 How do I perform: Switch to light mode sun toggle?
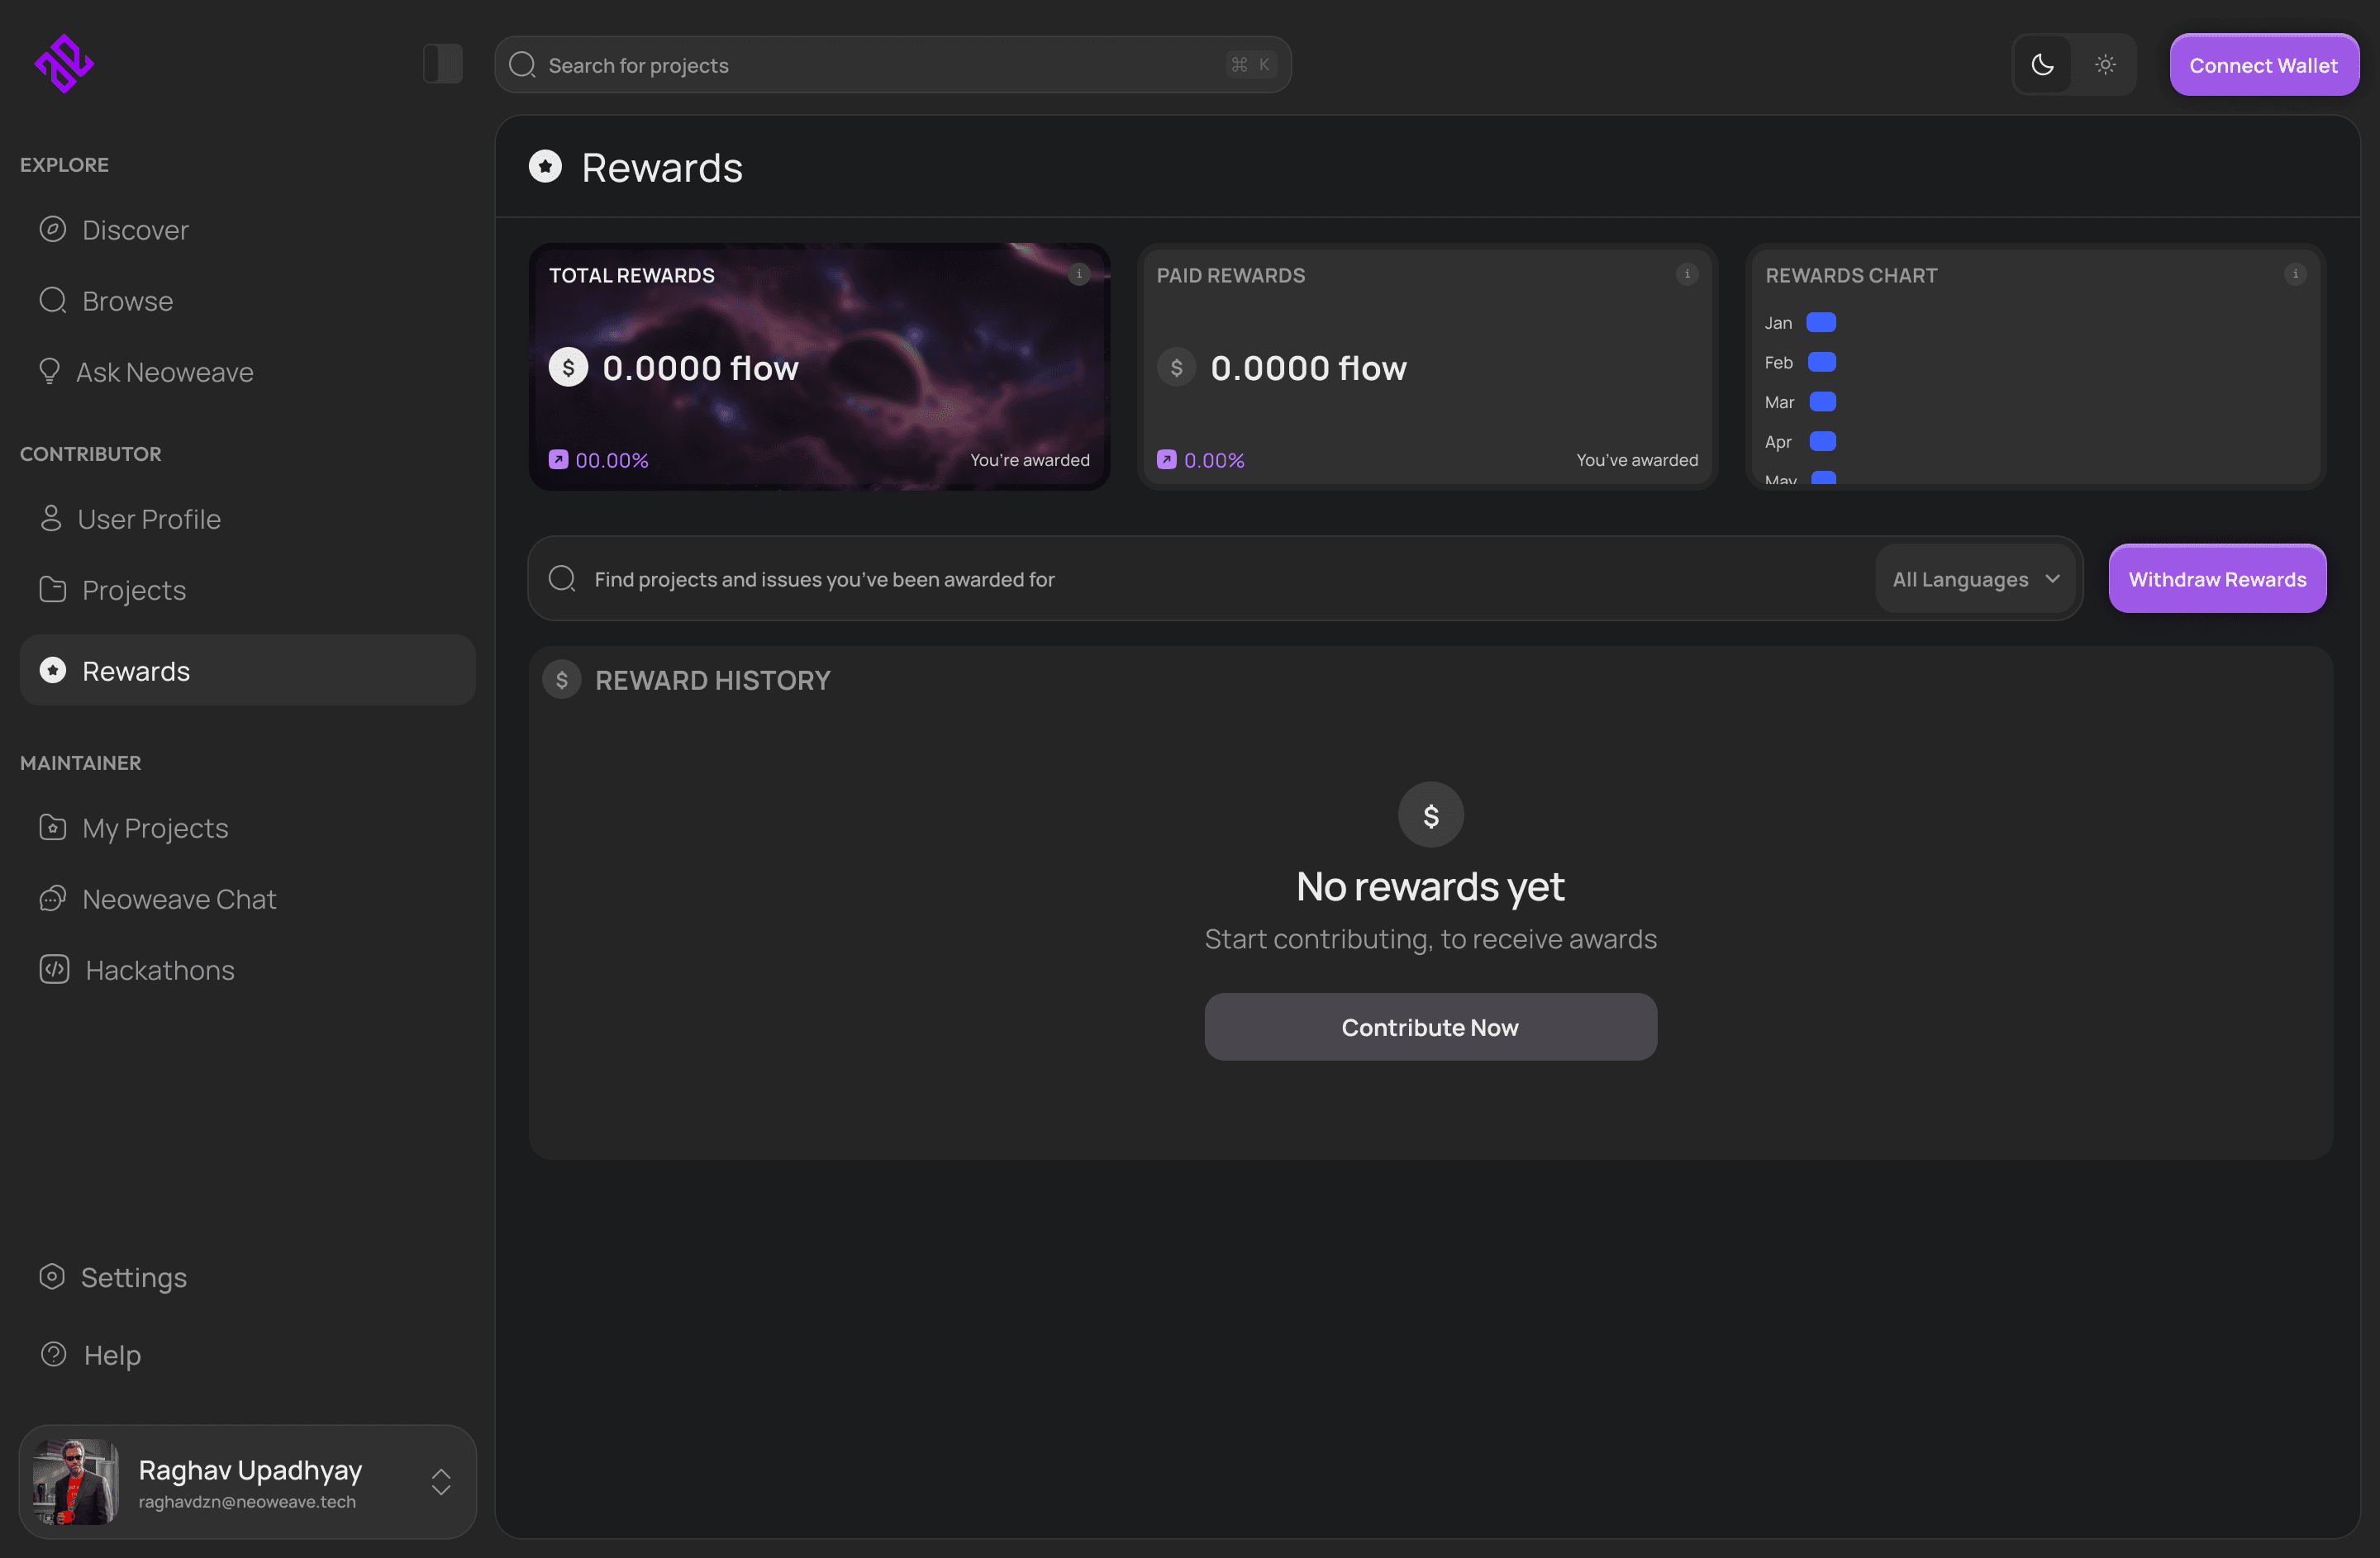(2105, 65)
